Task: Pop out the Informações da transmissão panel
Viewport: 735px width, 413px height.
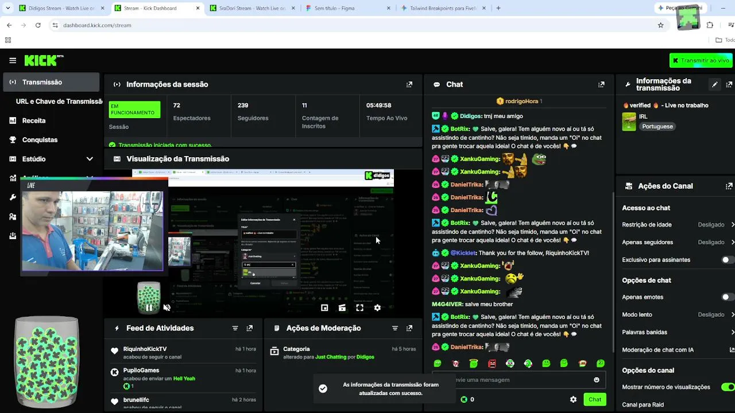Action: coord(729,84)
